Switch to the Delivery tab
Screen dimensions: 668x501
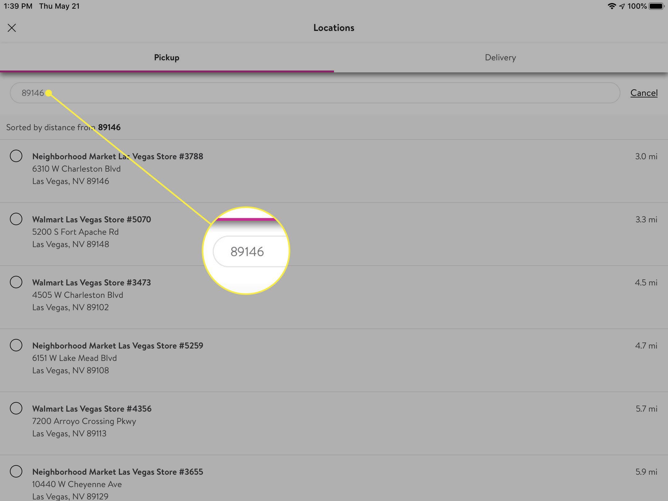pyautogui.click(x=500, y=58)
